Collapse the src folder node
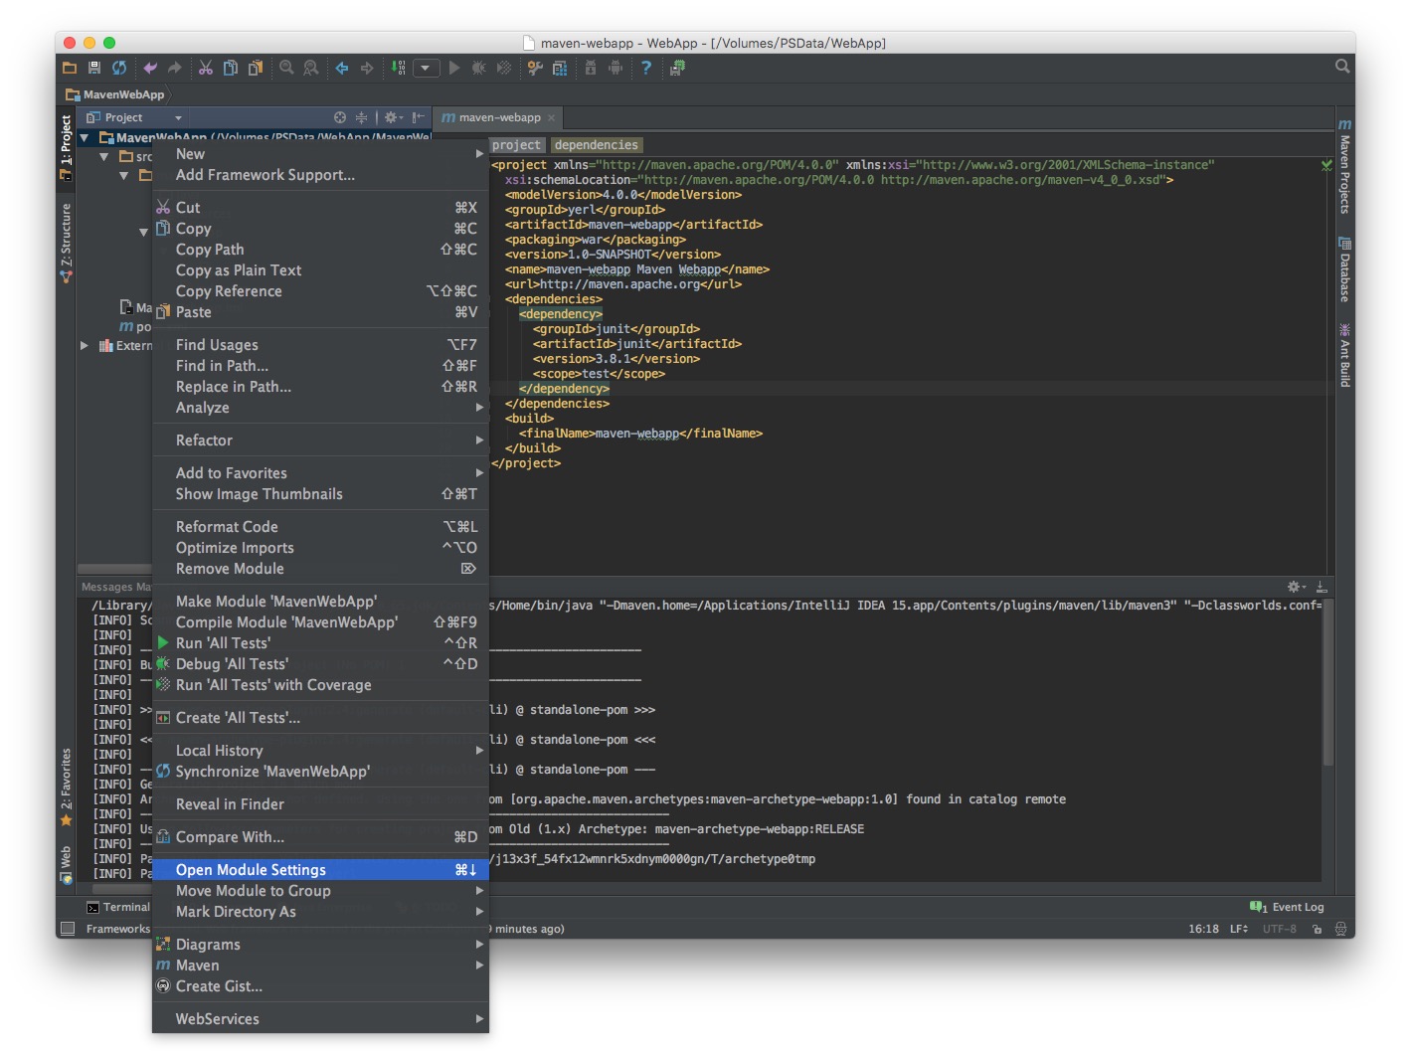 104,157
